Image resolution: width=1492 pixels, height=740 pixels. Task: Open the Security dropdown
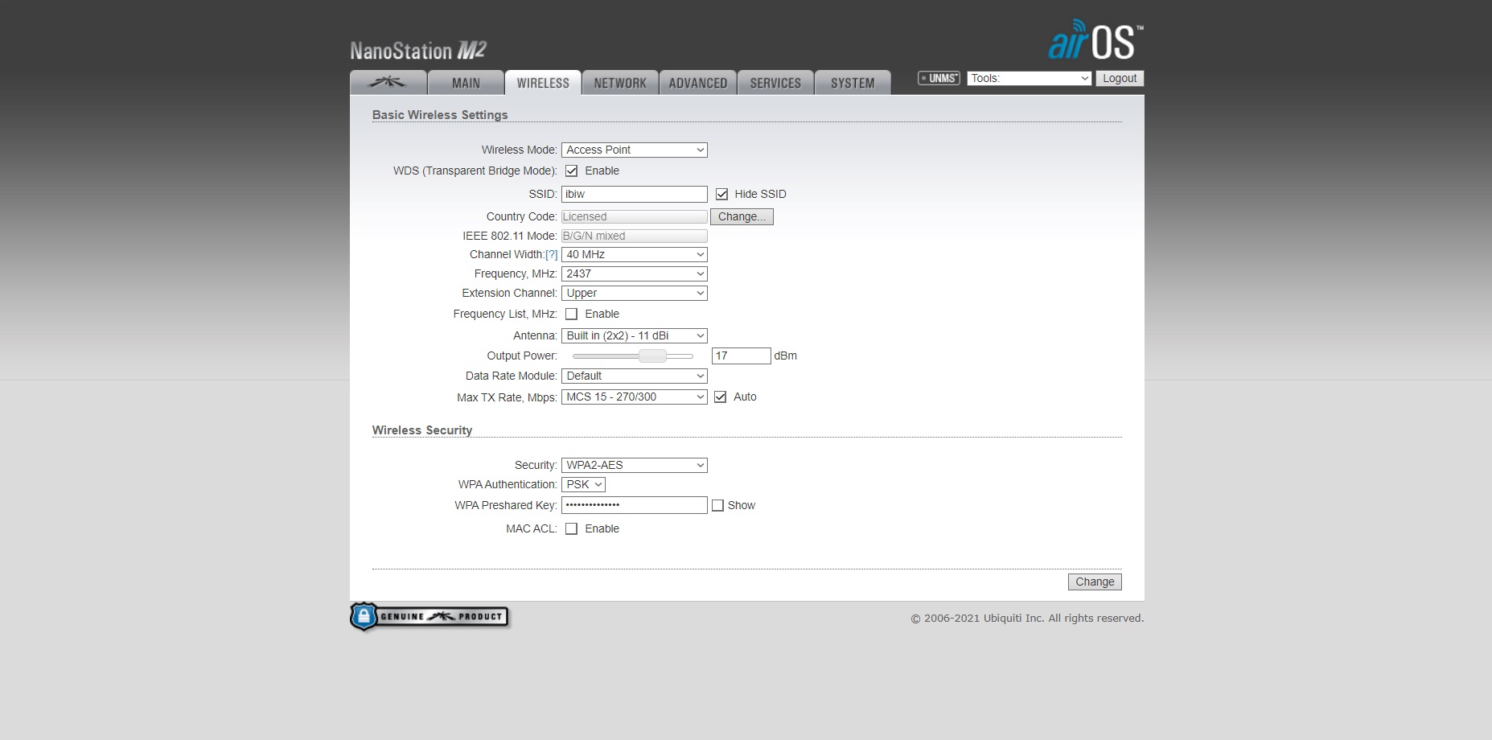(635, 465)
